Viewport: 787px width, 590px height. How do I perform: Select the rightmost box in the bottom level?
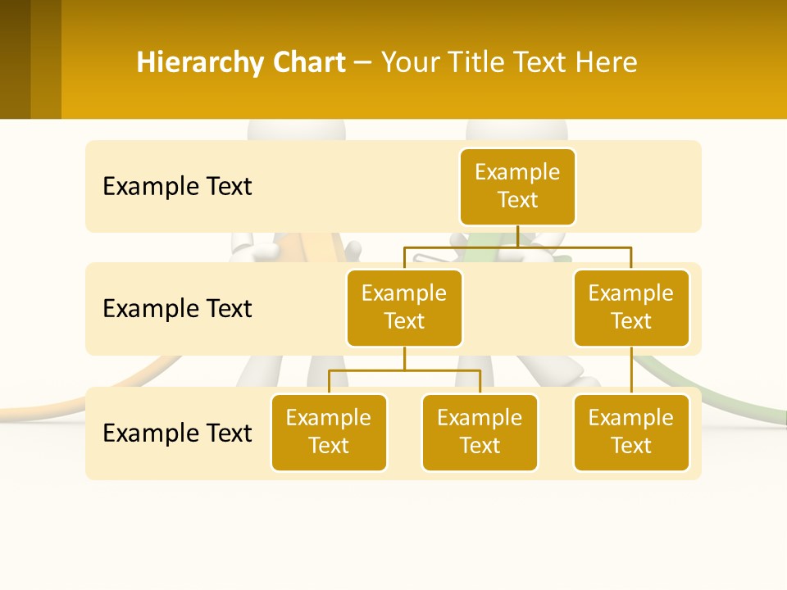(x=631, y=432)
